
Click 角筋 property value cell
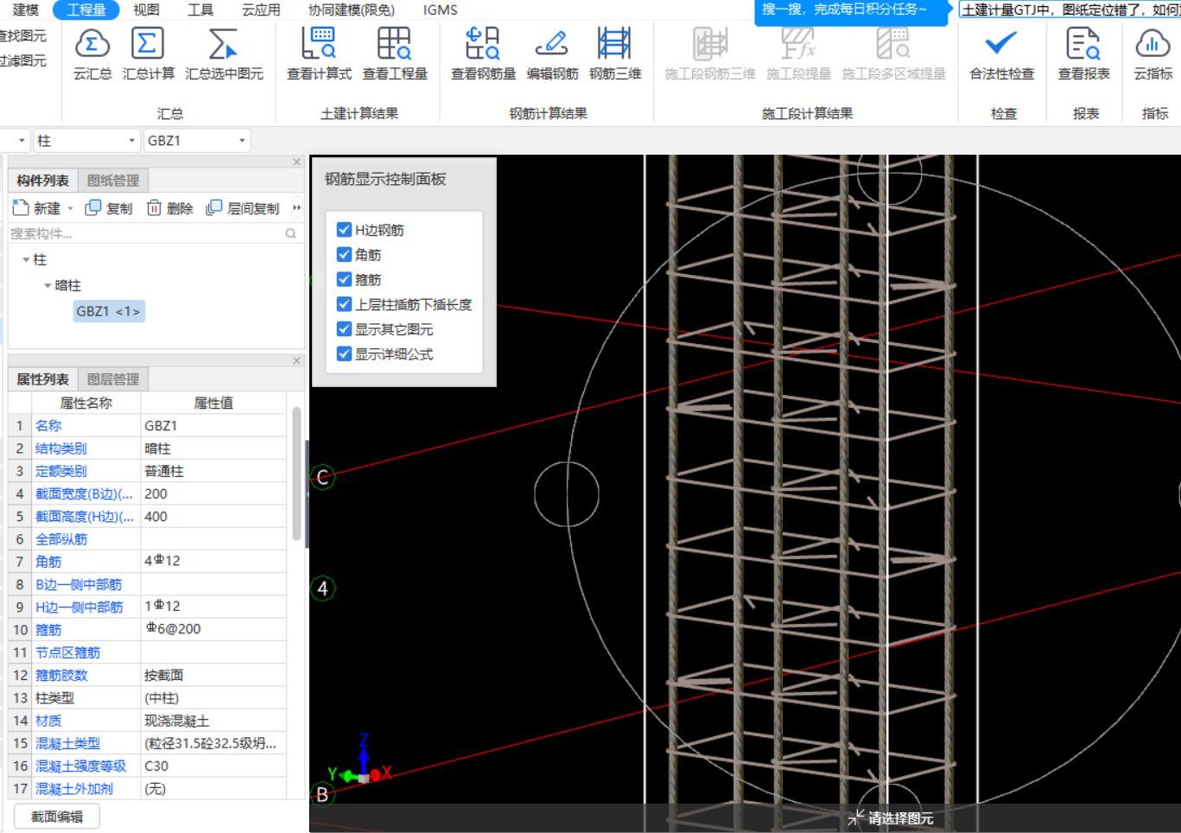[x=213, y=561]
